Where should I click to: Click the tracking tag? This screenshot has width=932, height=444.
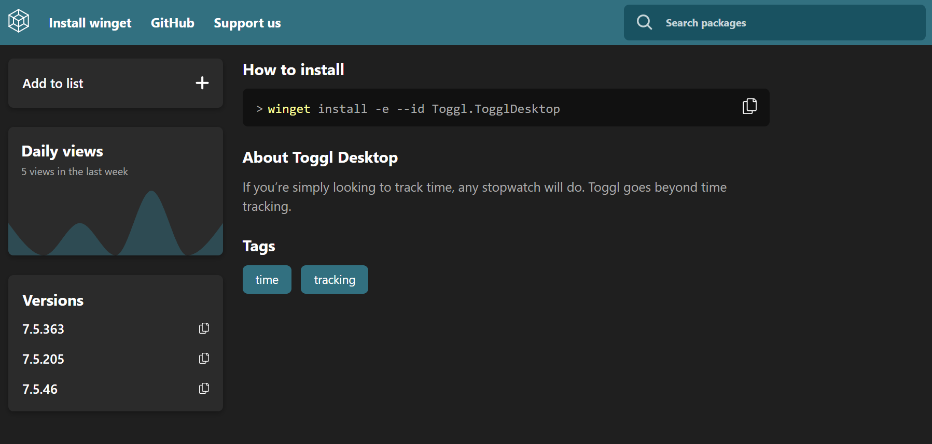(335, 280)
